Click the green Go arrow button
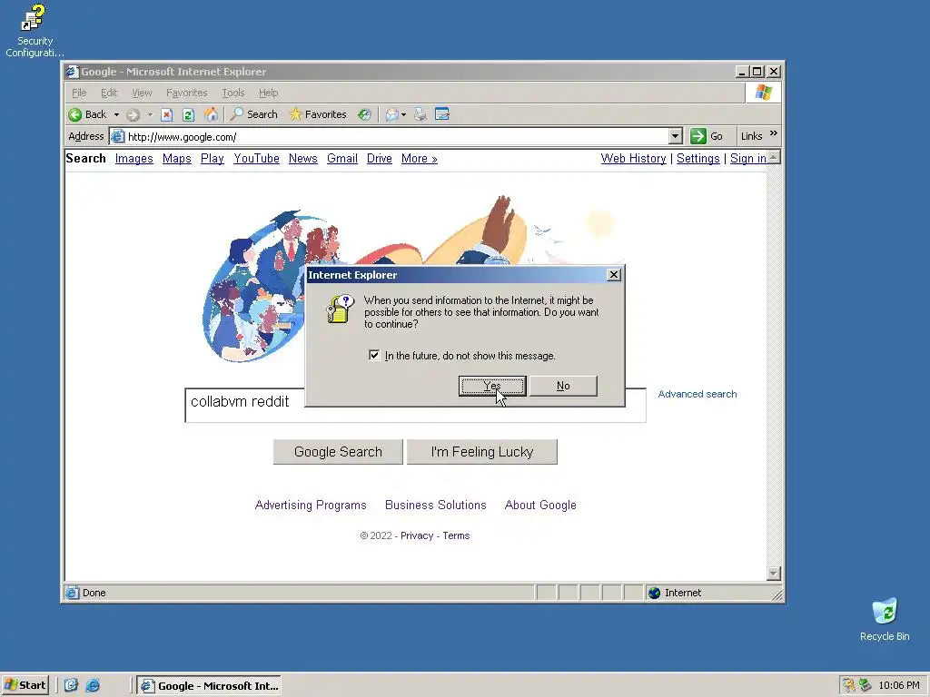The width and height of the screenshot is (930, 697). [698, 136]
